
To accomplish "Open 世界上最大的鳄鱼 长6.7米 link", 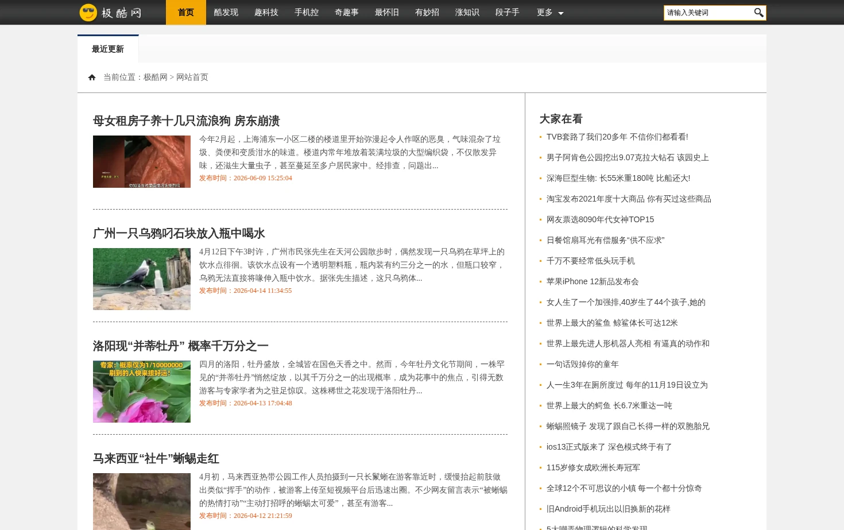I will coord(609,405).
